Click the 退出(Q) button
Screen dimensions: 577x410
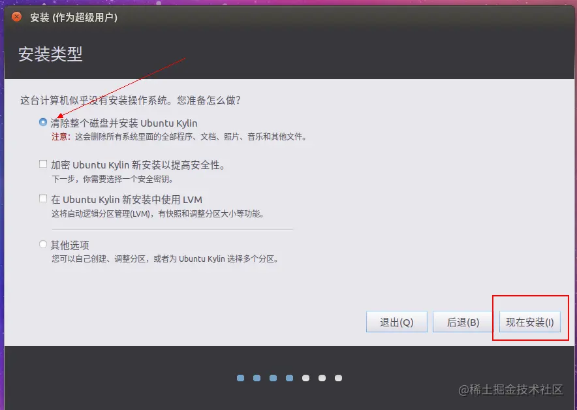(396, 321)
